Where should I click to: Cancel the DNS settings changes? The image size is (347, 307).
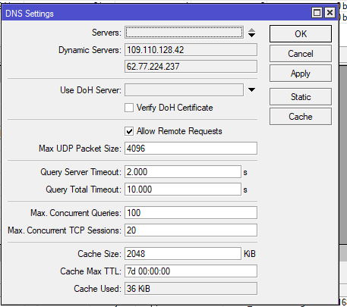[301, 54]
